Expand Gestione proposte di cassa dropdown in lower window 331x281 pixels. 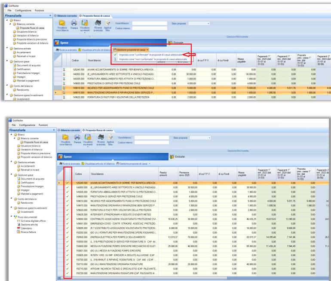pos(133,164)
